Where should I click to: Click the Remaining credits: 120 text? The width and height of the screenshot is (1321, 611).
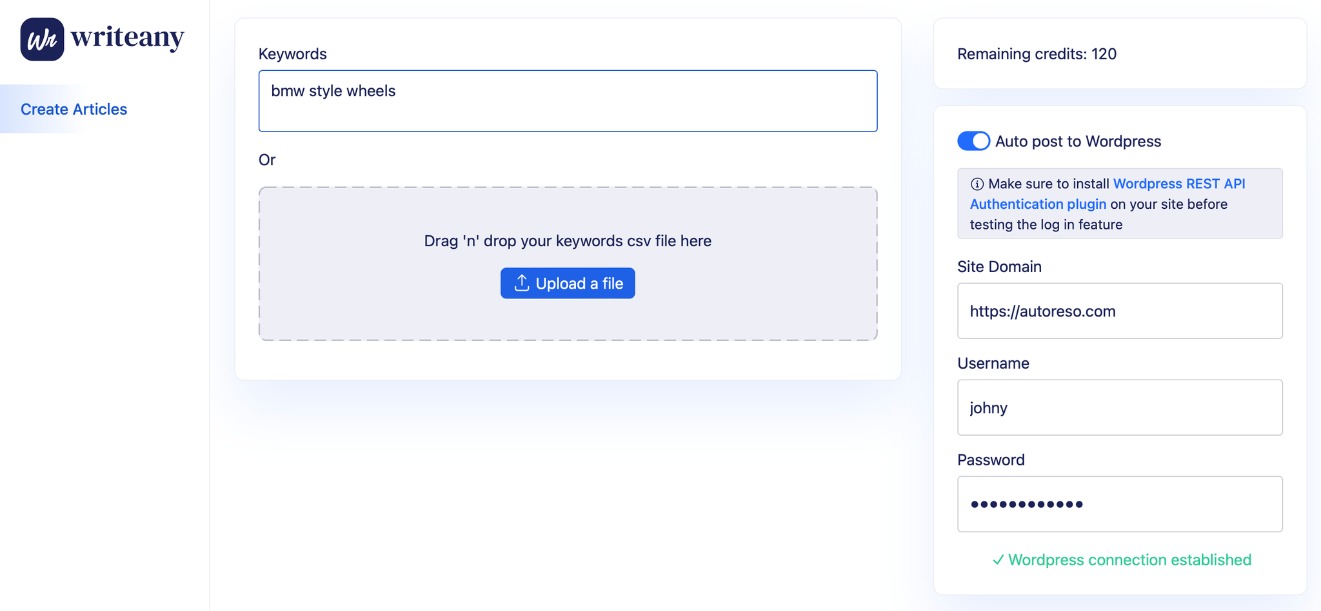(1037, 54)
